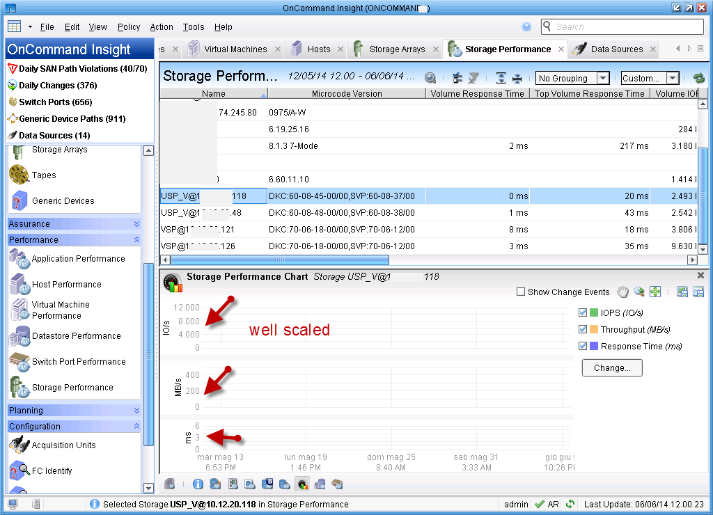713x515 pixels.
Task: Open the Custom time range dropdown
Action: [x=650, y=79]
